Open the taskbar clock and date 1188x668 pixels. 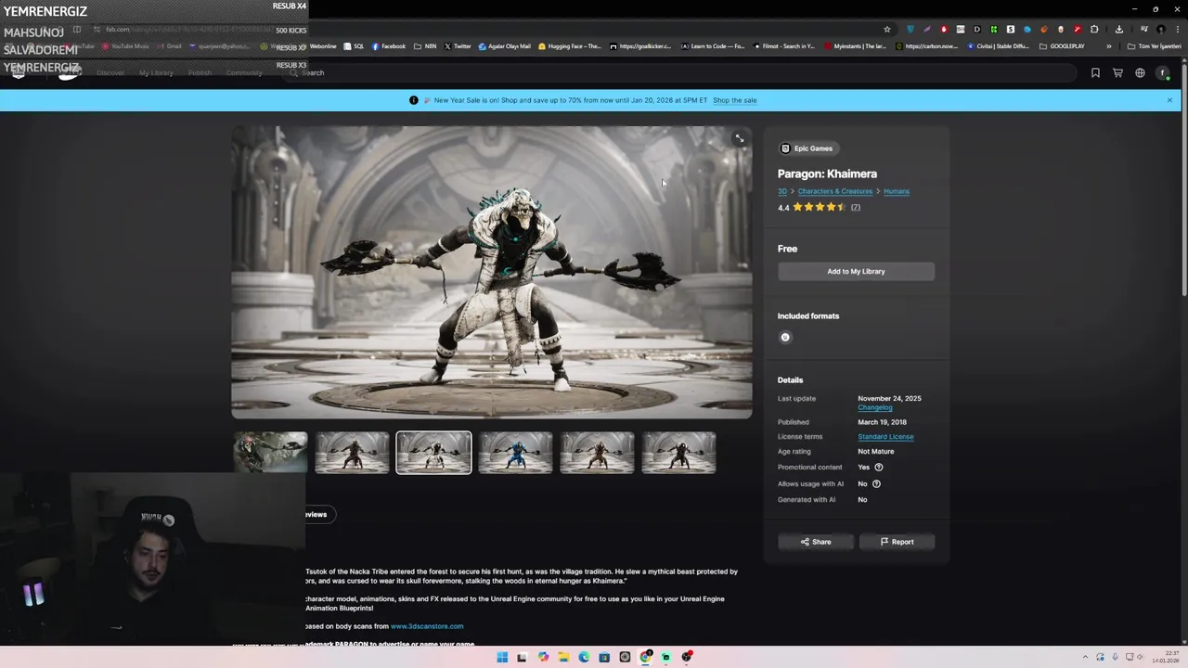click(1166, 657)
